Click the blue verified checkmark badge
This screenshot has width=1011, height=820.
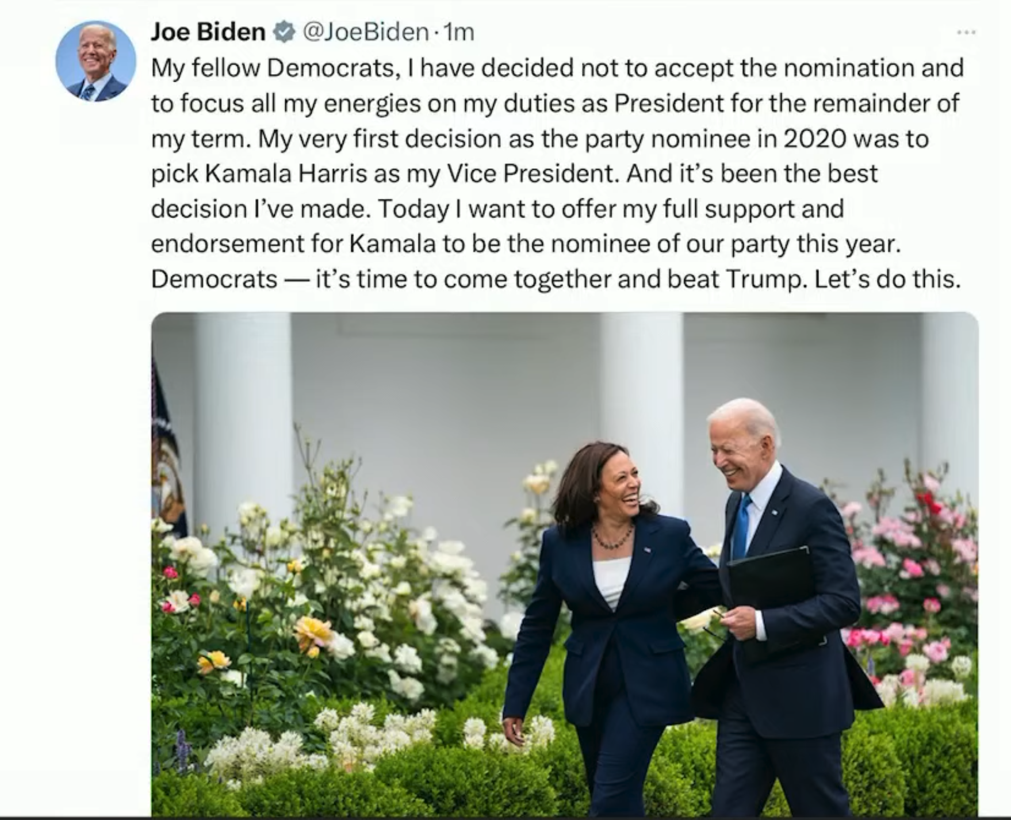point(283,32)
